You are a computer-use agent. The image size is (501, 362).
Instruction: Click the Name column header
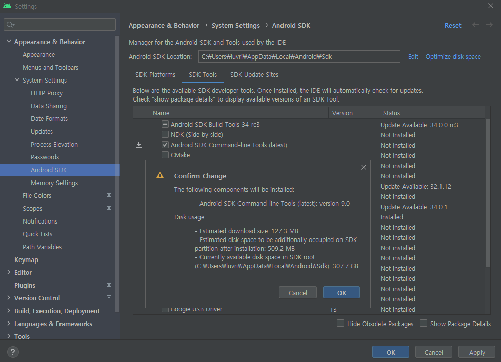[238, 113]
